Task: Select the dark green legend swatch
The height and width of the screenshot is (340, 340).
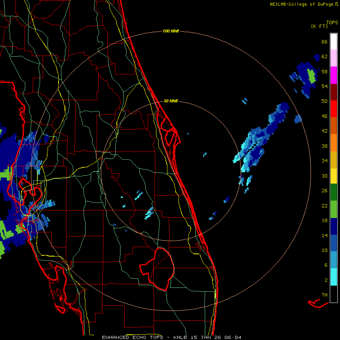Action: [334, 192]
